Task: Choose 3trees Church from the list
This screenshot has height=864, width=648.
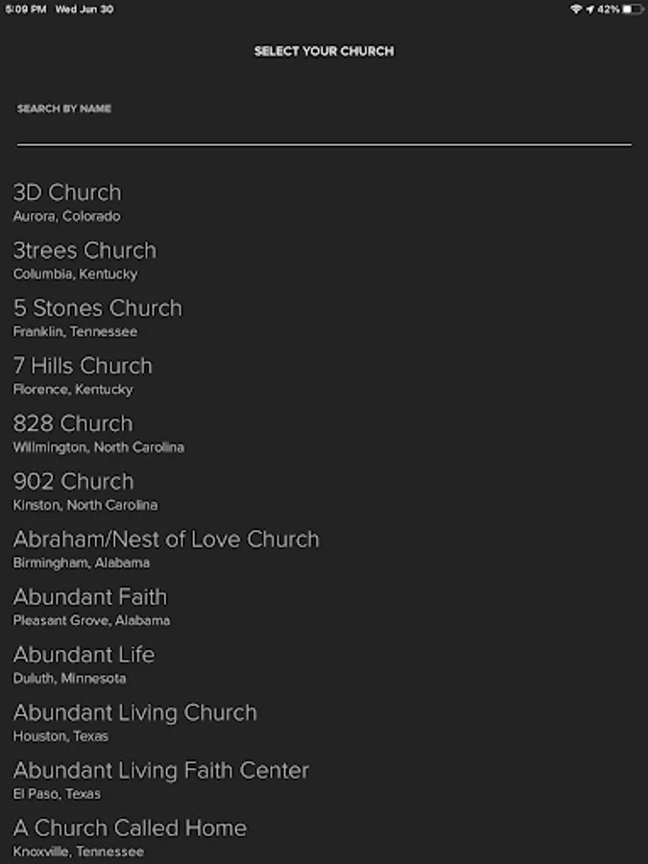Action: coord(84,259)
